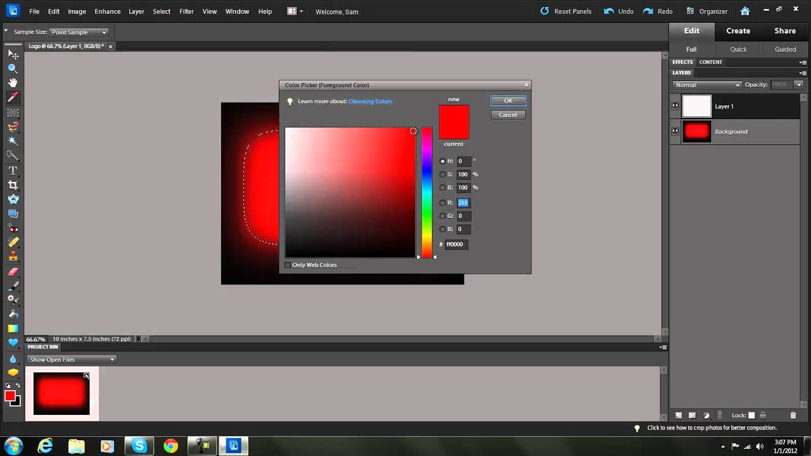Select the Sponge tool
Viewport: 811px width, 456px height.
coord(13,372)
